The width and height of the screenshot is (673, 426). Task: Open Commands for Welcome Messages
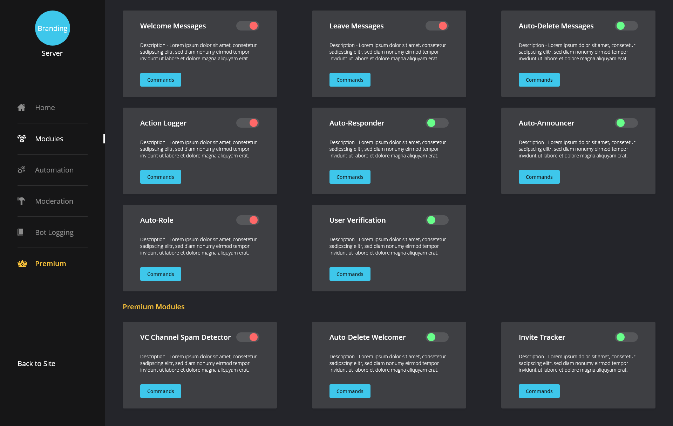tap(161, 80)
